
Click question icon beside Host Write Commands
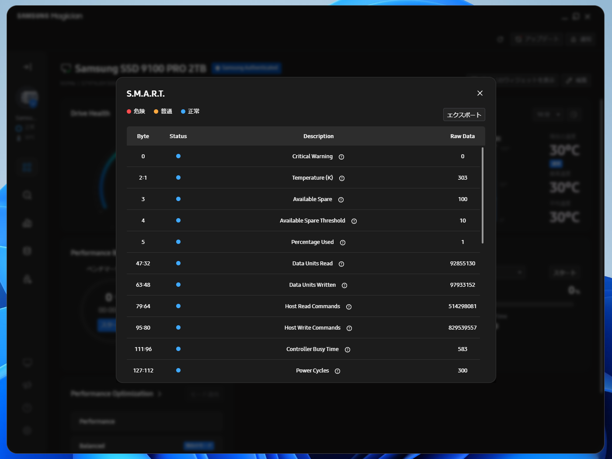pyautogui.click(x=349, y=328)
